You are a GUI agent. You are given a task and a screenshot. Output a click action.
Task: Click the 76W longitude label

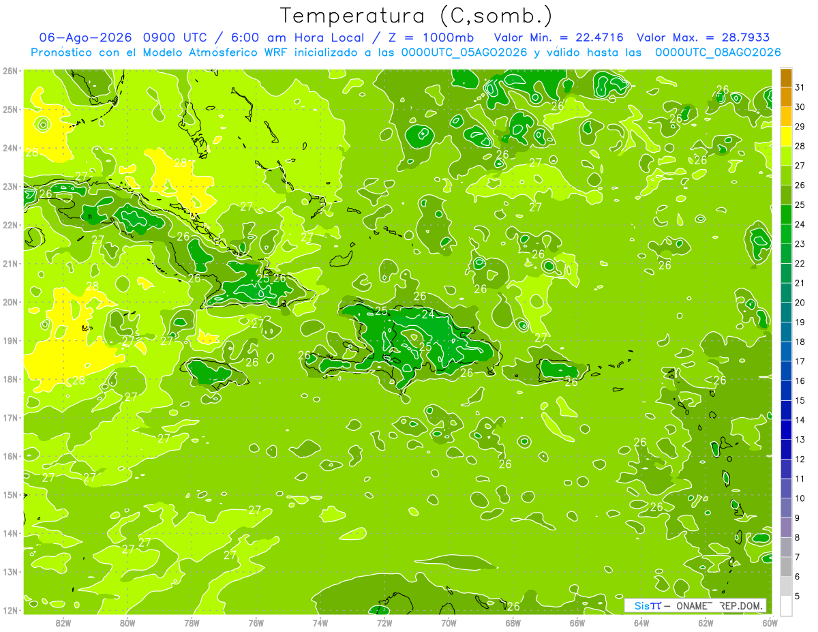point(256,622)
